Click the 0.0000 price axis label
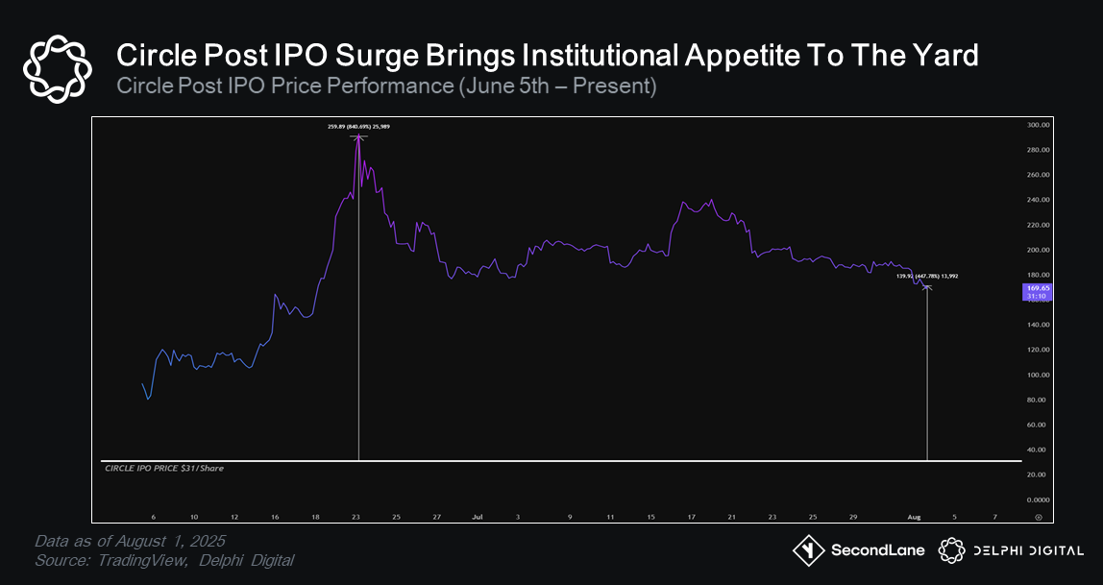Screen dimensions: 1103x585 click(1036, 500)
